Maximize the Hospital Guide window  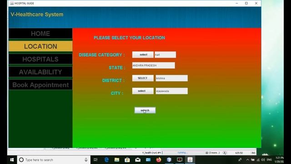click(x=246, y=3)
